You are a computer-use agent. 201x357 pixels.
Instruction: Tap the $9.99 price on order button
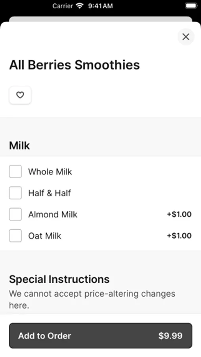point(170,336)
